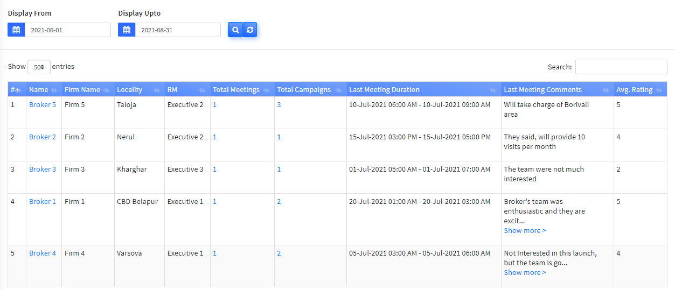Sort by Total Meetings column header
The image size is (675, 290).
pyautogui.click(x=236, y=90)
